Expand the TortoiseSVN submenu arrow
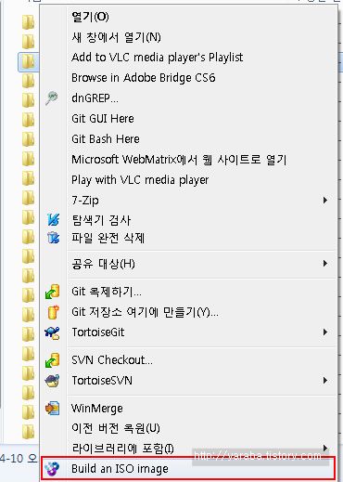The width and height of the screenshot is (343, 482). click(324, 380)
